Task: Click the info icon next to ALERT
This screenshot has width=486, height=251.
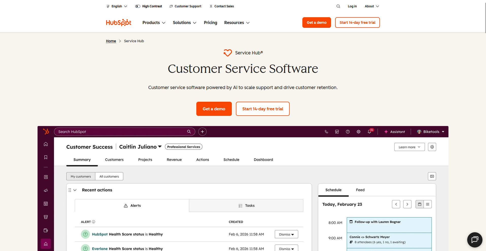Action: pos(94,222)
